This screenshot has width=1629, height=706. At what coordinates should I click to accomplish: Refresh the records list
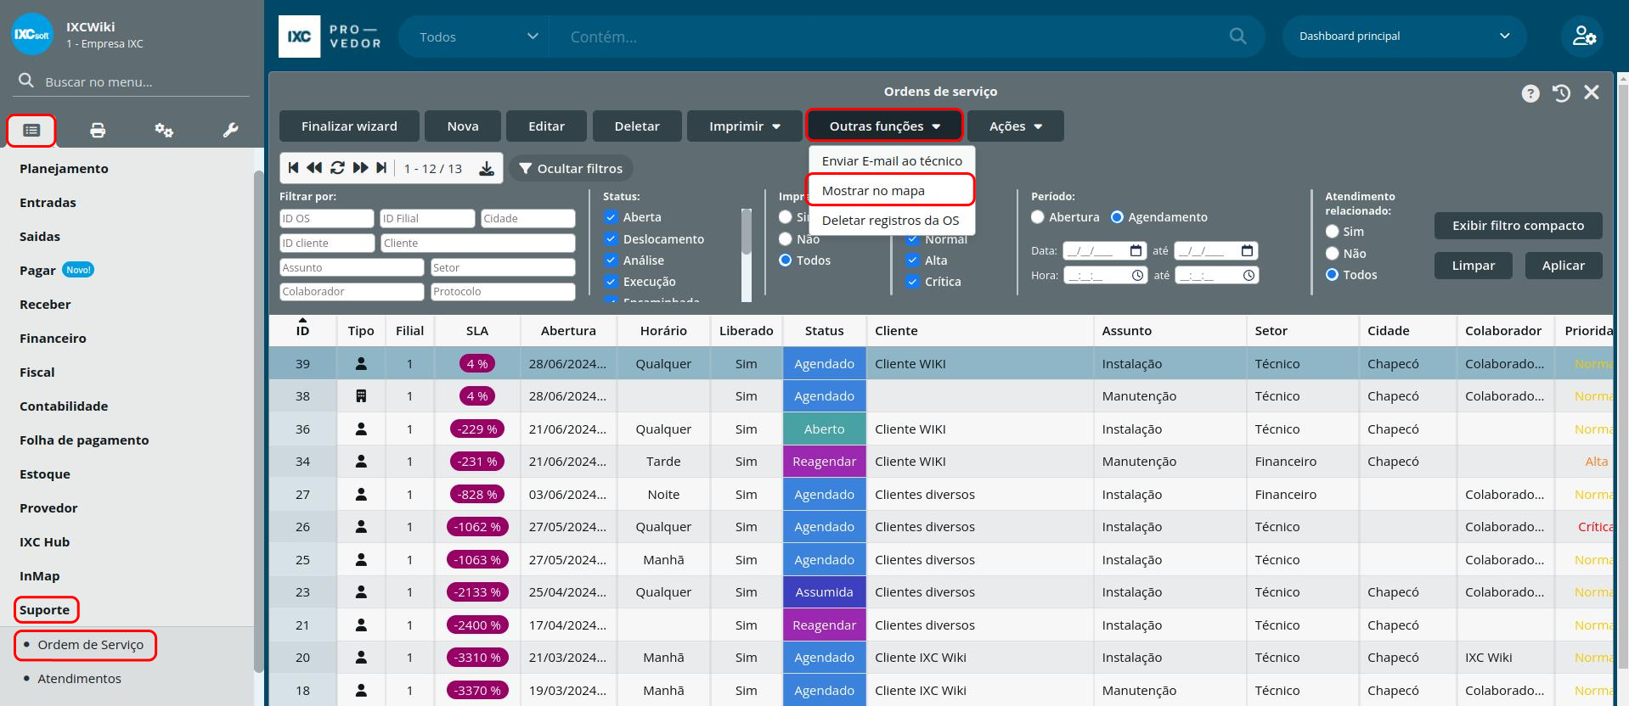[x=337, y=168]
